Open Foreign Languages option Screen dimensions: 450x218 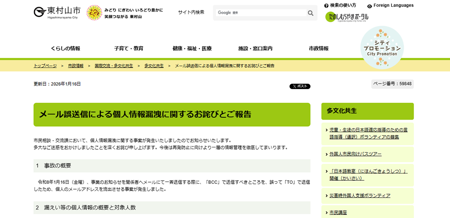pos(390,5)
